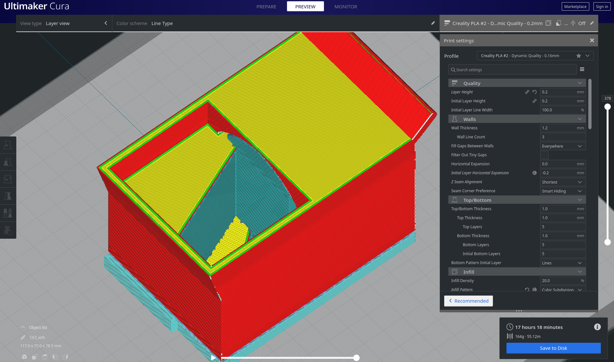This screenshot has width=614, height=362.
Task: Select the Support blocker tool
Action: point(8,230)
